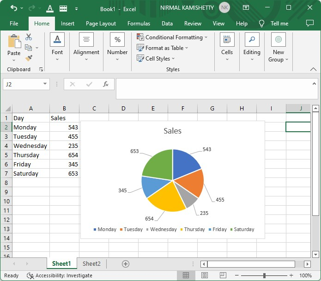
Task: Open the Comments speech bubble icon
Action: pyautogui.click(x=309, y=23)
